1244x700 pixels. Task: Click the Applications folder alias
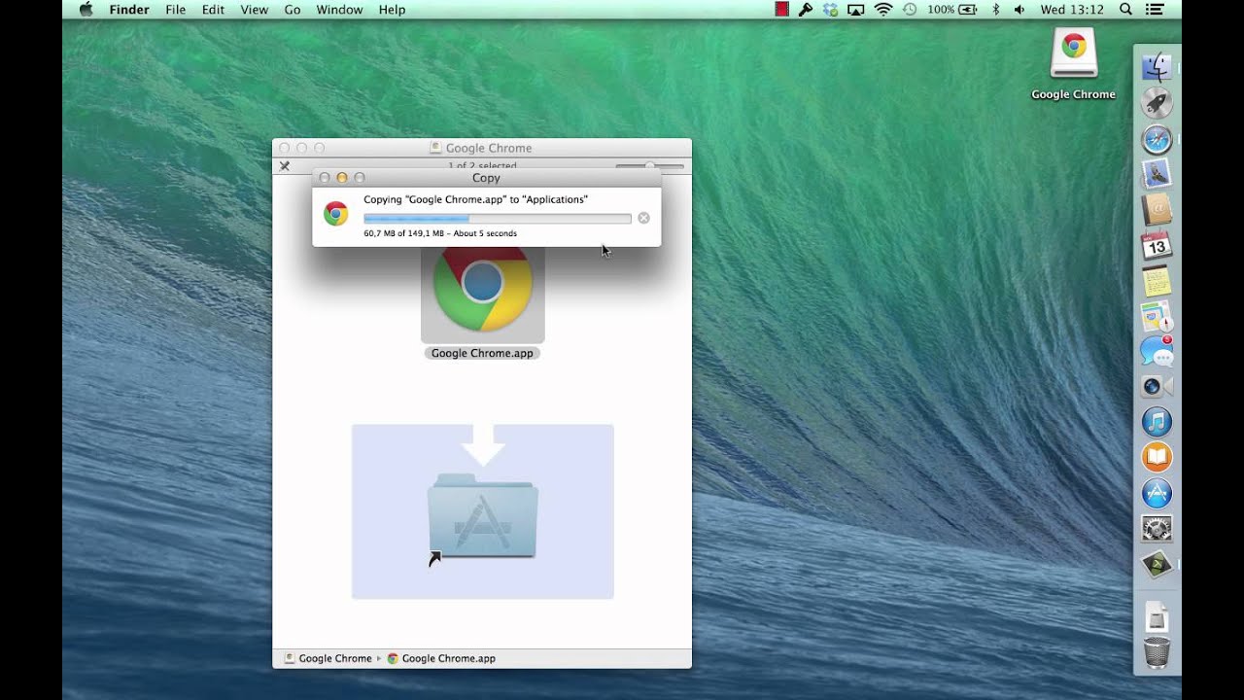tap(482, 515)
